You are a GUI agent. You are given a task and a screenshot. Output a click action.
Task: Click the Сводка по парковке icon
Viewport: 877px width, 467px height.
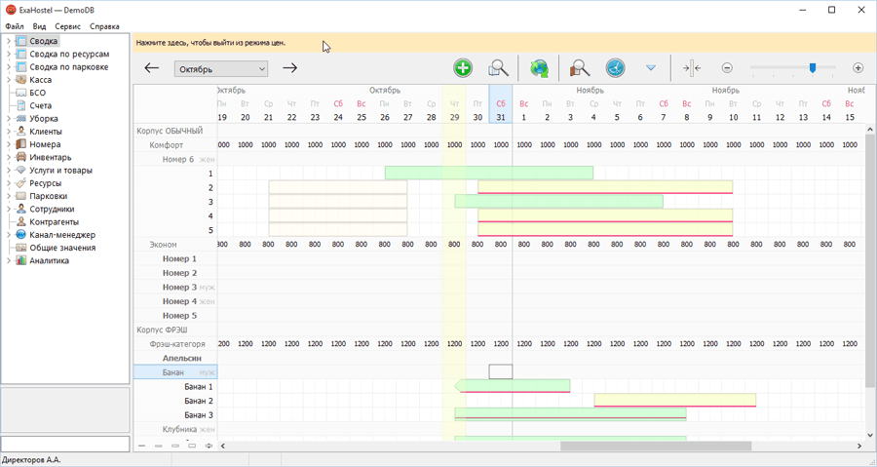(x=21, y=66)
